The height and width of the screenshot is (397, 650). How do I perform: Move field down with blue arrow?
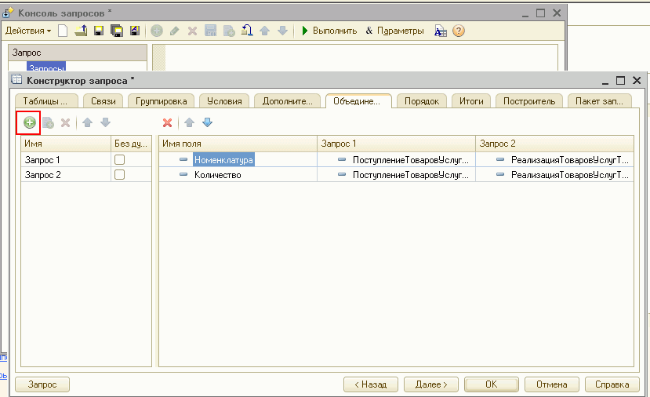[207, 122]
